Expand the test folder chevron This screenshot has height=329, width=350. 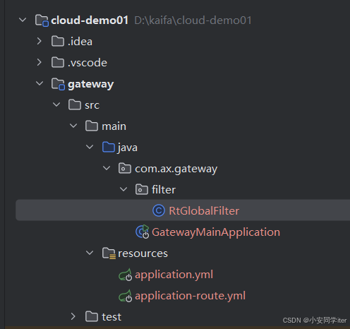click(x=73, y=316)
